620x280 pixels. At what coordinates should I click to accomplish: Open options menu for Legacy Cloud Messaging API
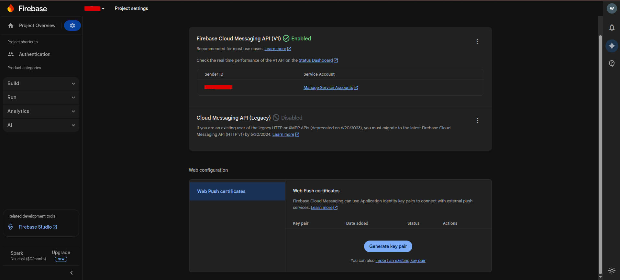pos(477,121)
